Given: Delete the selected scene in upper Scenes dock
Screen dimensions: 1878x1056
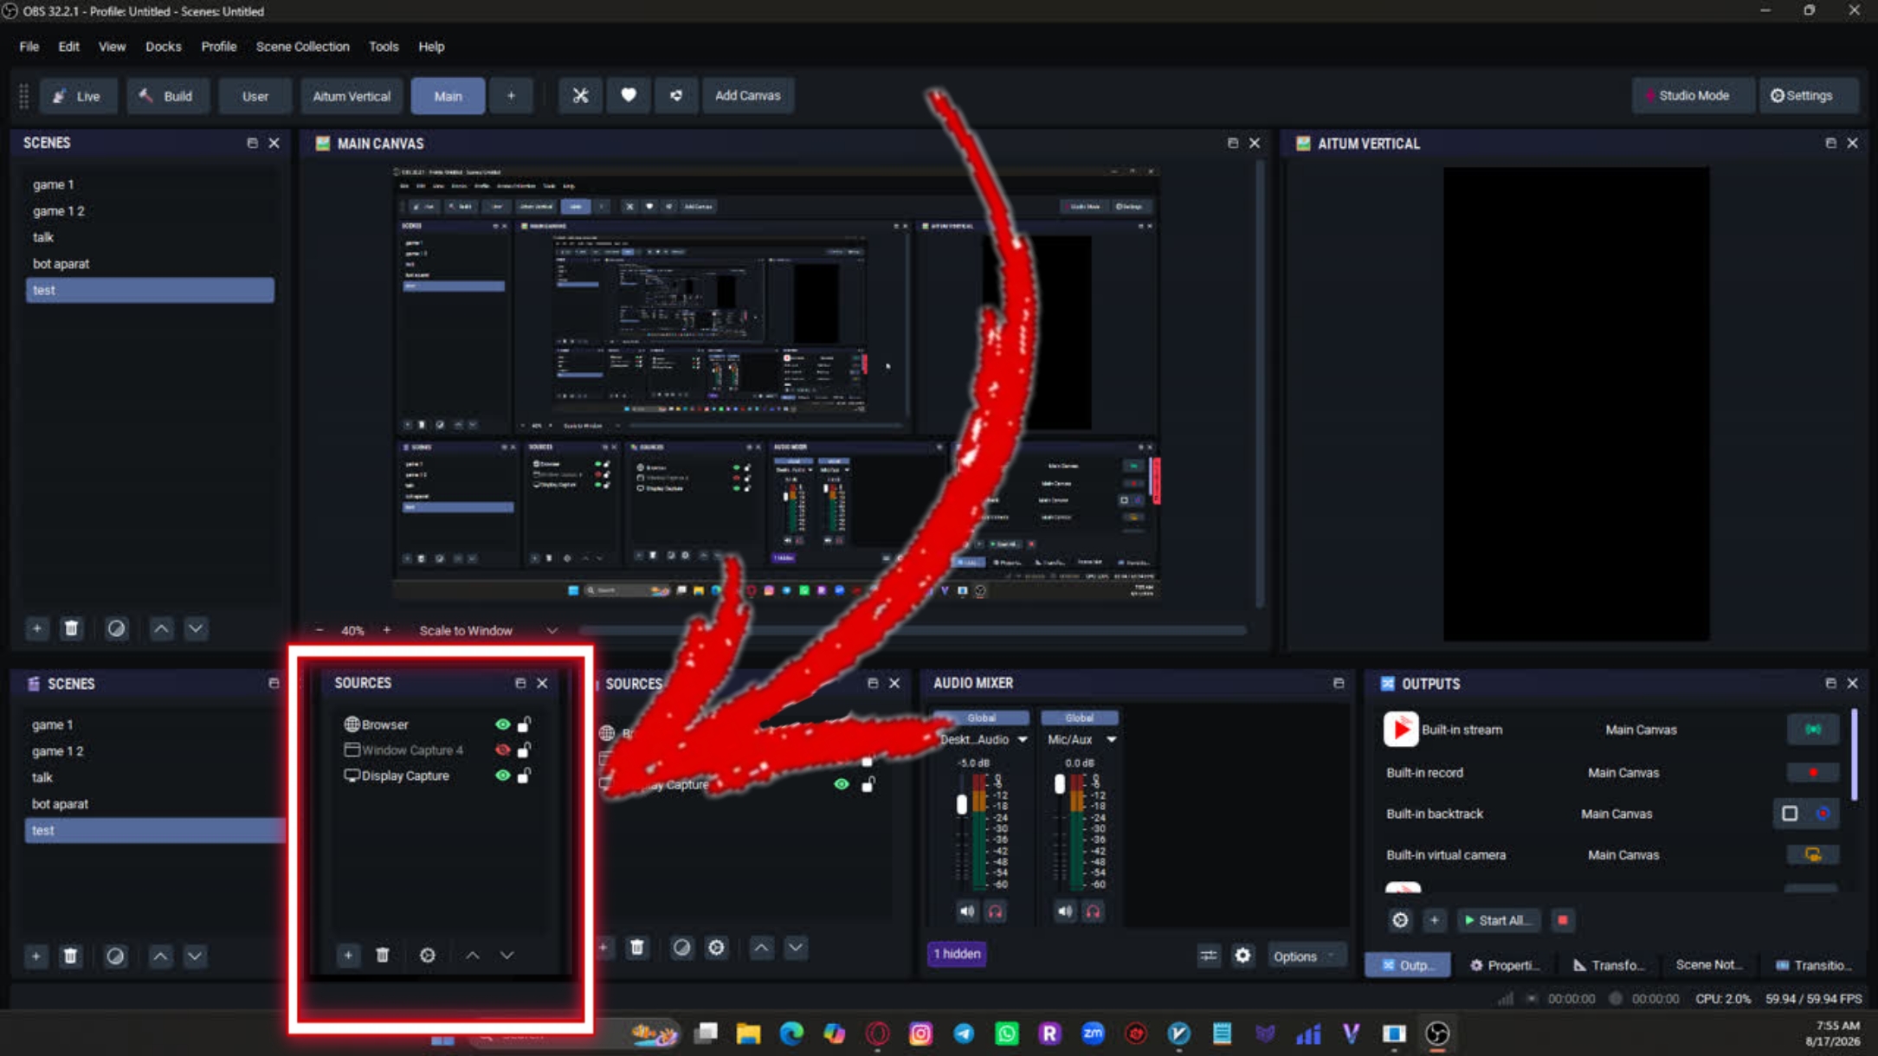Looking at the screenshot, I should (72, 628).
